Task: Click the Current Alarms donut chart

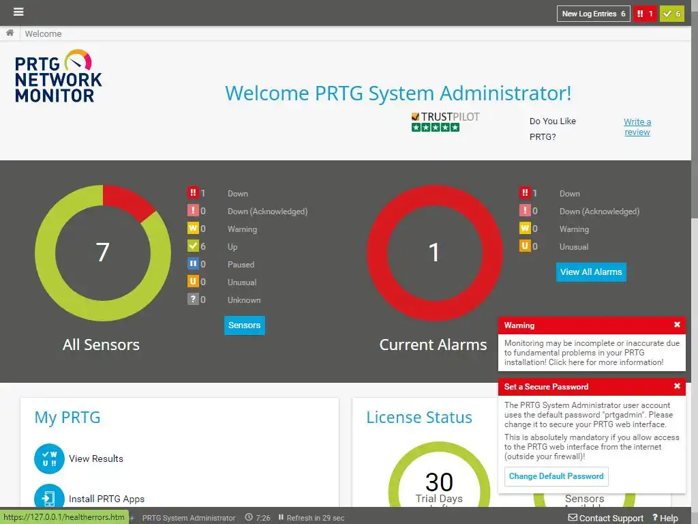Action: click(434, 252)
